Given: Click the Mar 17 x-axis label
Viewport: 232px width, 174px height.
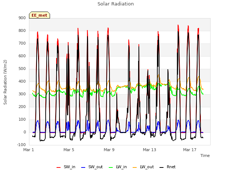Looking at the screenshot, I should tap(190, 150).
